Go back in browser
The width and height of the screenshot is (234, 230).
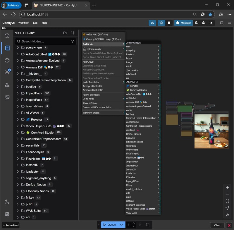[5, 14]
